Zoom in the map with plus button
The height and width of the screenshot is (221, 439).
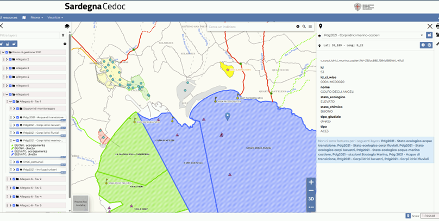pyautogui.click(x=311, y=182)
